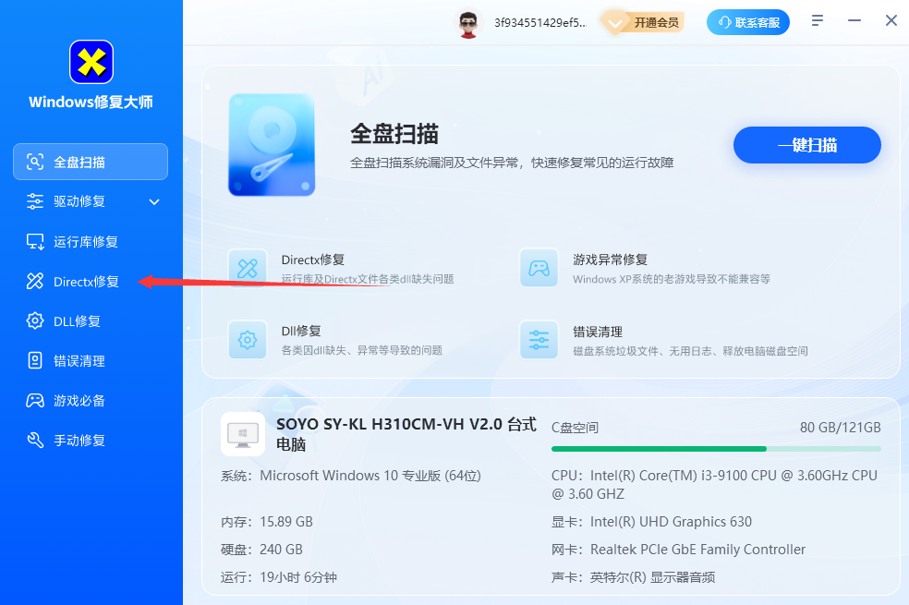Screen dimensions: 909x605
Task: Open 游戏必备 sidebar entry
Action: click(x=91, y=401)
